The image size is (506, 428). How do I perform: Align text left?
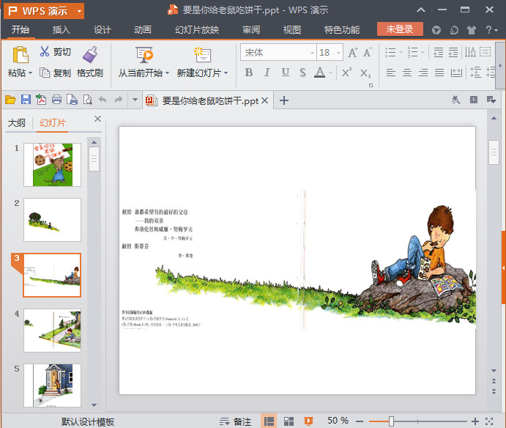point(391,73)
